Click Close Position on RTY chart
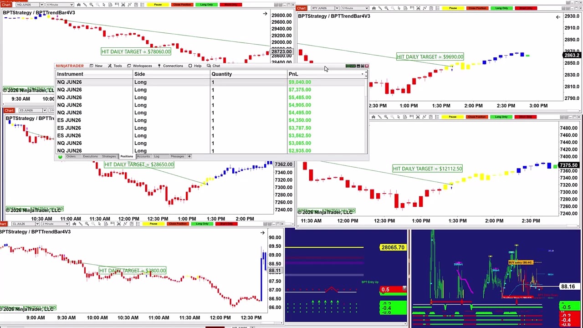583x328 pixels. click(x=477, y=8)
